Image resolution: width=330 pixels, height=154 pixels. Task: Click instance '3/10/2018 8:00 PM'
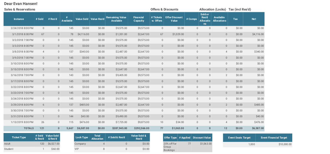click(x=22, y=63)
